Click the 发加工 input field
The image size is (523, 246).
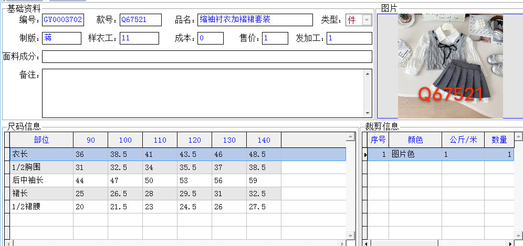pos(349,38)
